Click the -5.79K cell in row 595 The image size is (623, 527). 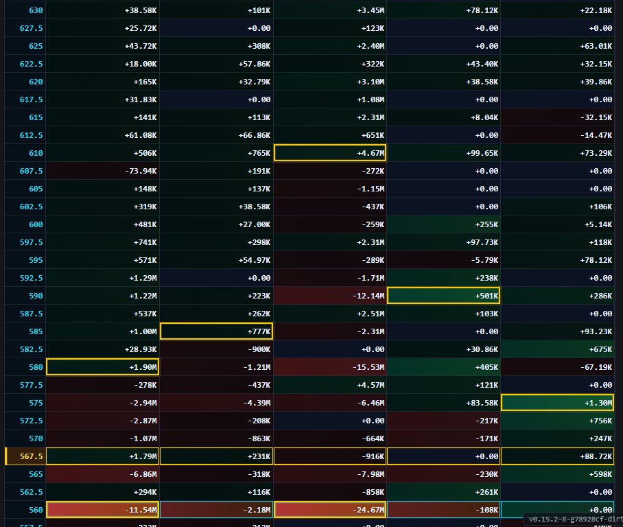[x=443, y=260]
